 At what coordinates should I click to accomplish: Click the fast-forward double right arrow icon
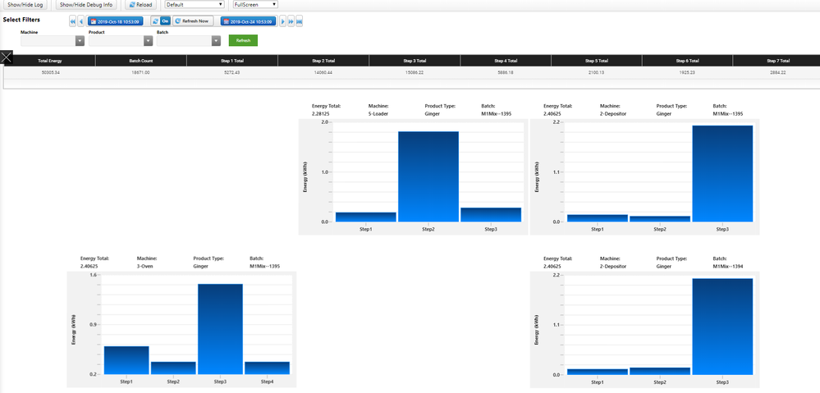[291, 21]
